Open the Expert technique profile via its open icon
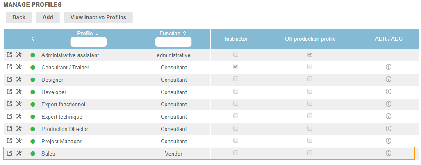The height and width of the screenshot is (165, 421). (x=10, y=116)
